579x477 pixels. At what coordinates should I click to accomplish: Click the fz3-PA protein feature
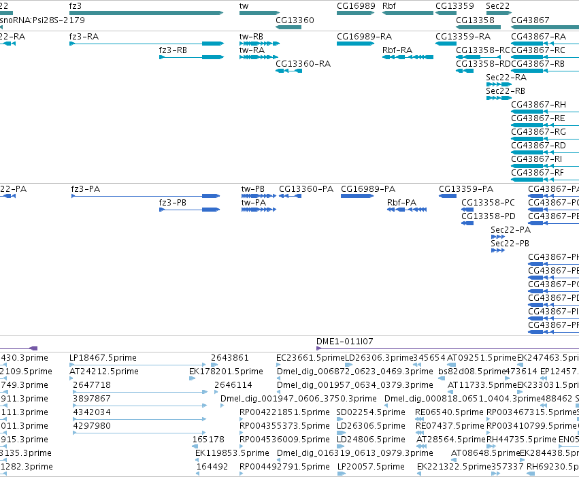[146, 196]
